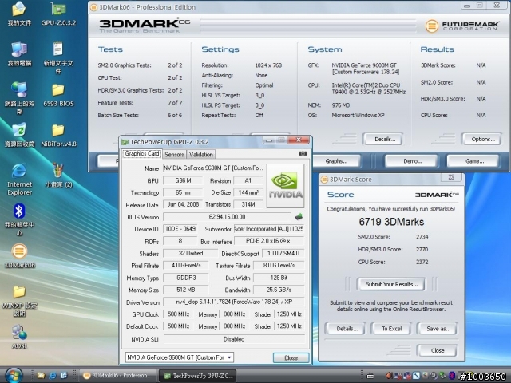Open the WINXP folder on desktop

coord(19,301)
